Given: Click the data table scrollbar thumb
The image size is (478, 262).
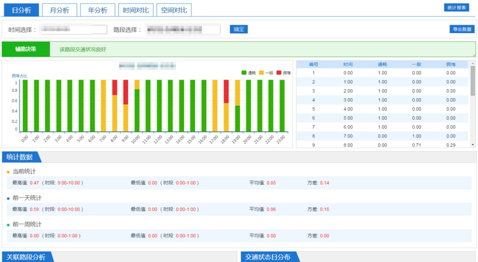Looking at the screenshot, I should pyautogui.click(x=473, y=81).
